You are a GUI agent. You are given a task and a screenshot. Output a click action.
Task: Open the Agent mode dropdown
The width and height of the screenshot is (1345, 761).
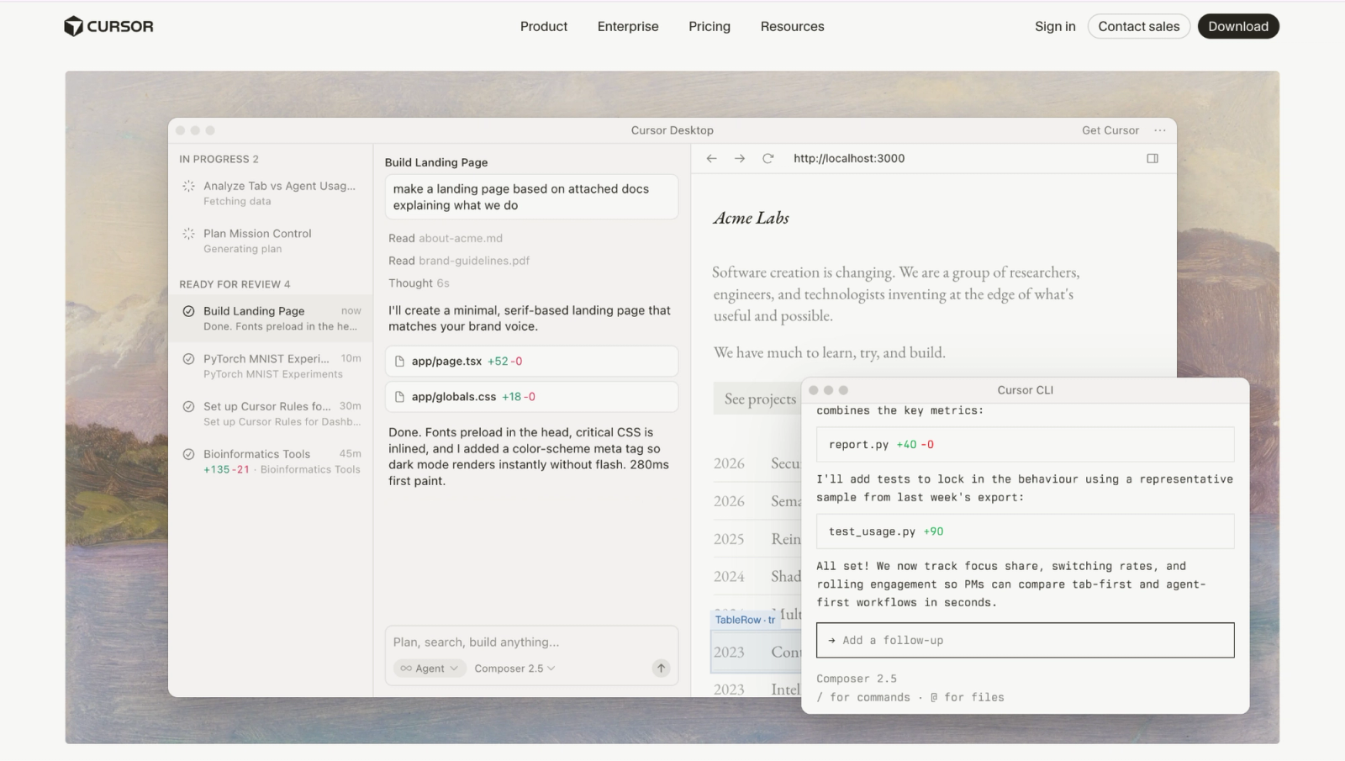(430, 669)
